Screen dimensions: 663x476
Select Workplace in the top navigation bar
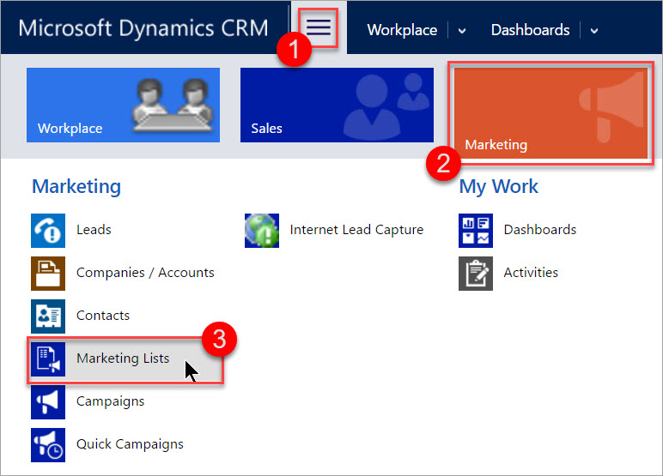point(401,30)
